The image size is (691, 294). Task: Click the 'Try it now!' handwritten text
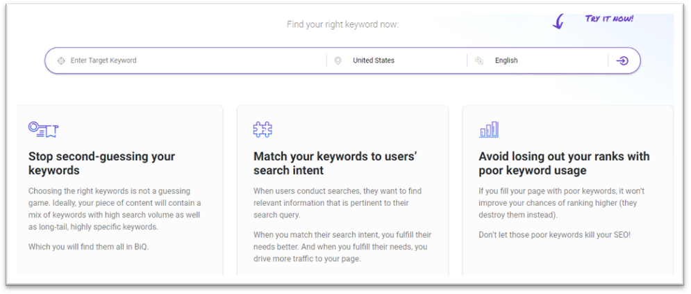click(609, 19)
